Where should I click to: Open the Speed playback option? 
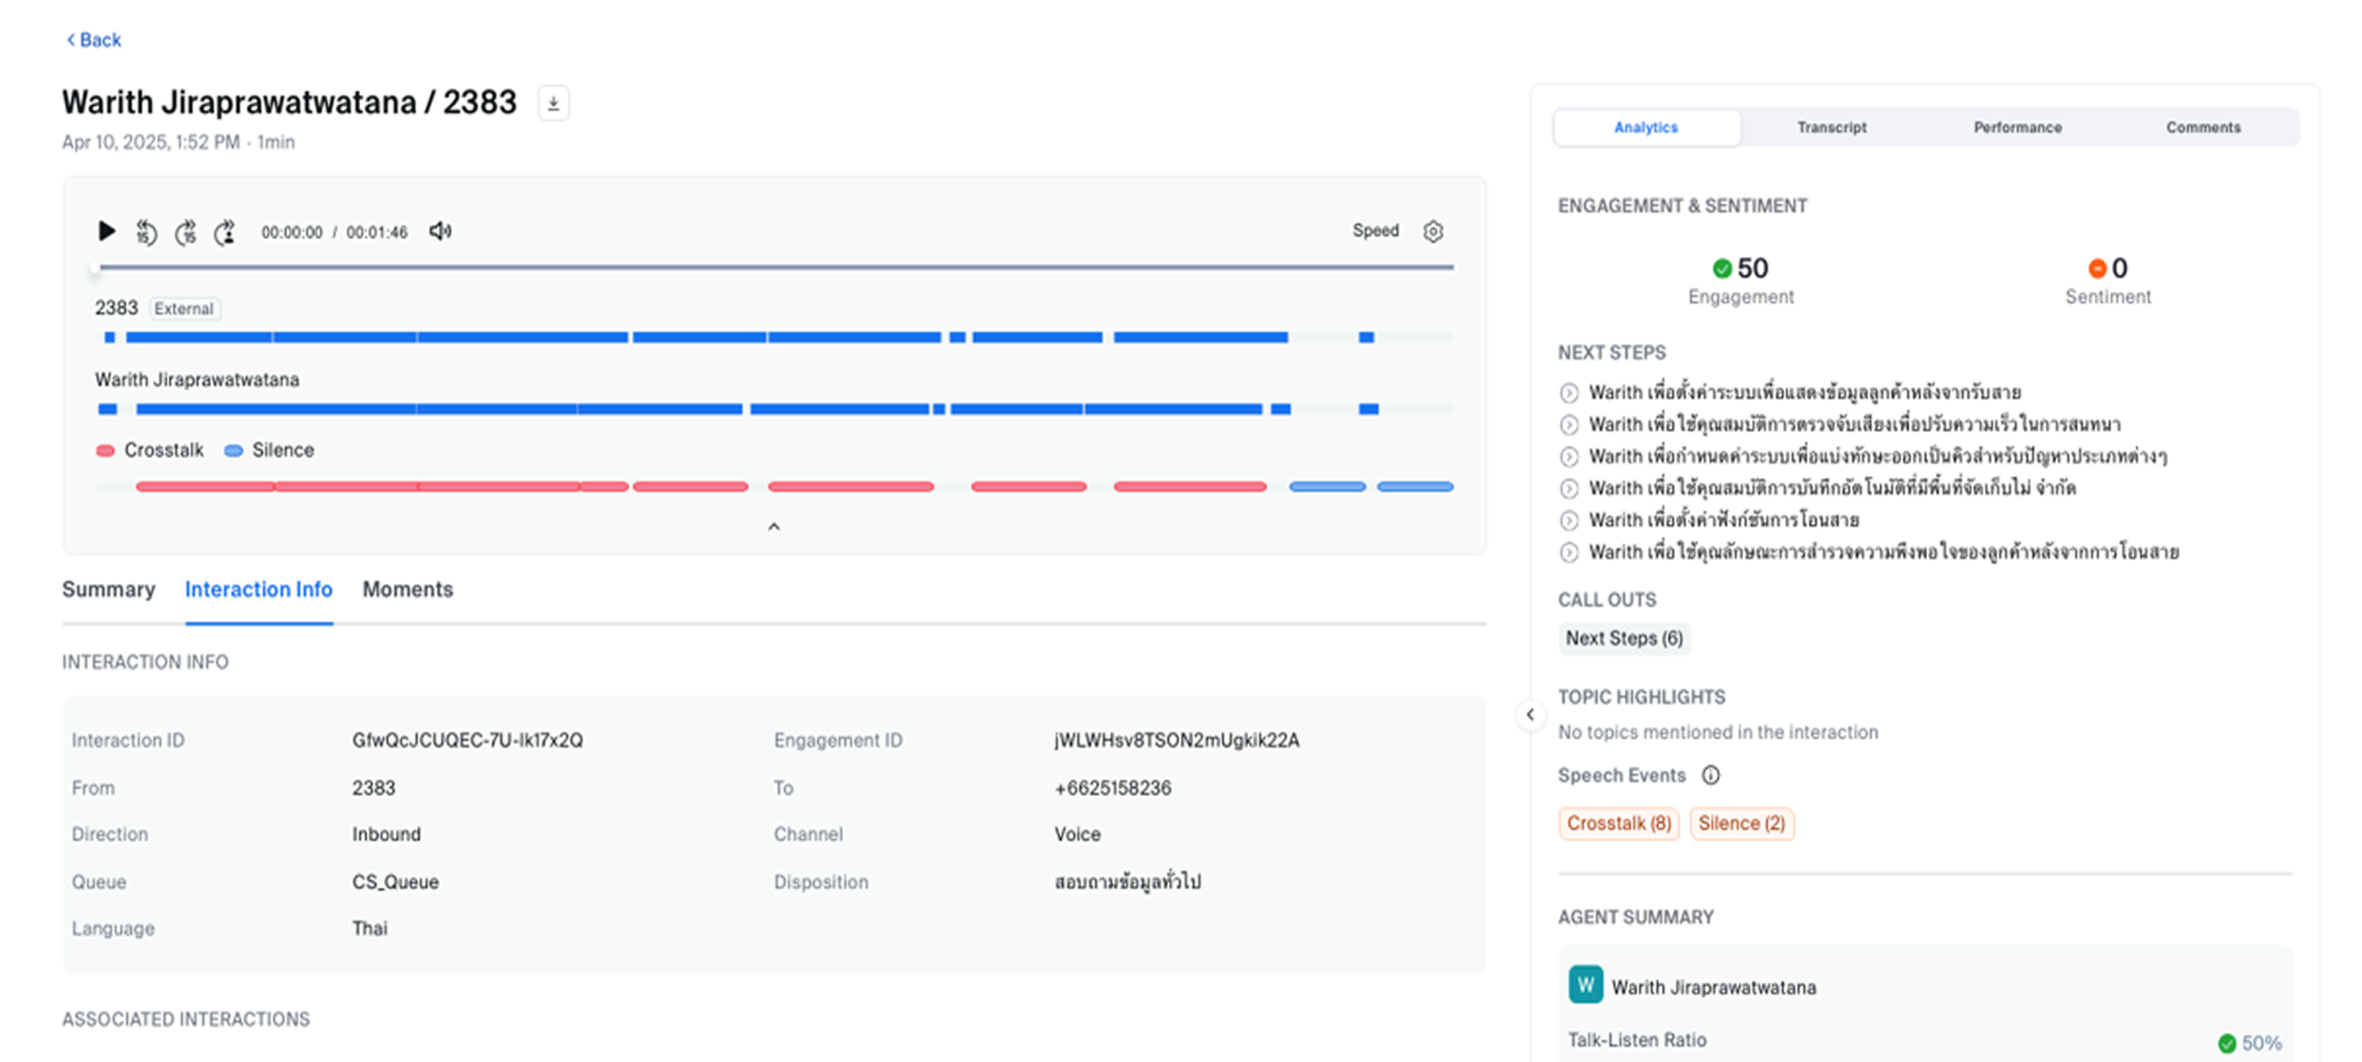(1375, 231)
